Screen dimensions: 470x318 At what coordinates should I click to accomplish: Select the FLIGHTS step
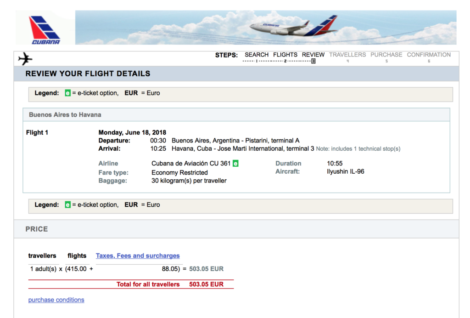point(285,54)
